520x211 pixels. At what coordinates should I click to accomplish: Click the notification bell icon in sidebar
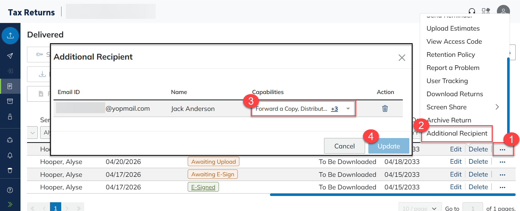click(x=10, y=155)
